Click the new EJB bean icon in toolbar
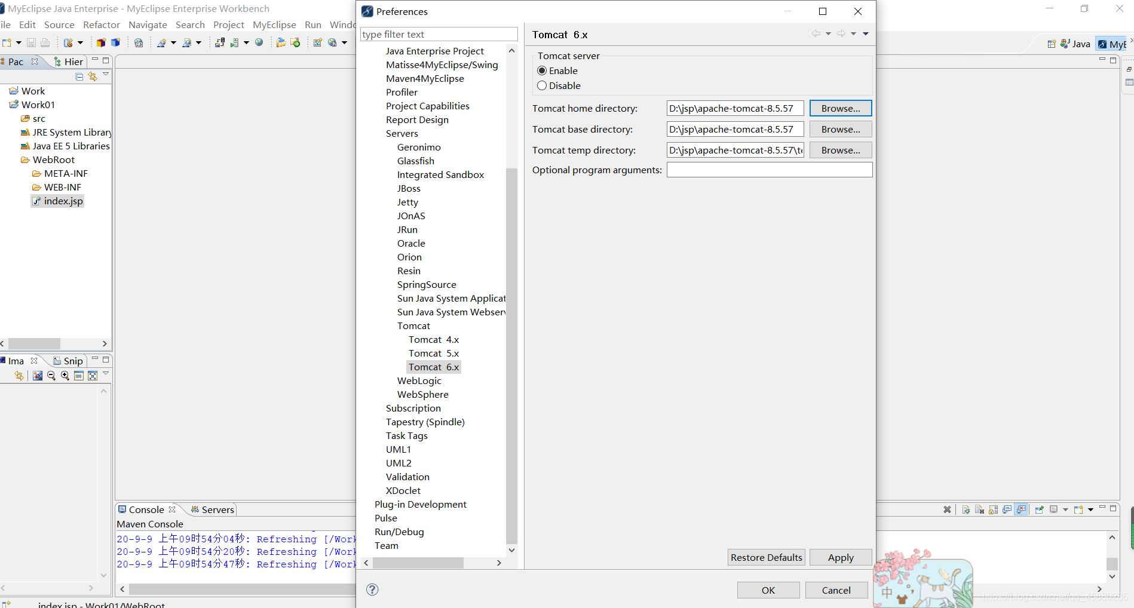Viewport: 1134px width, 608px height. (x=68, y=42)
